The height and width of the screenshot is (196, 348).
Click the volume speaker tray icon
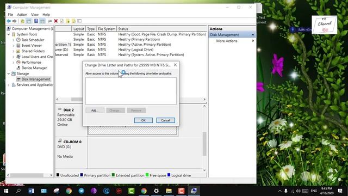point(298,191)
